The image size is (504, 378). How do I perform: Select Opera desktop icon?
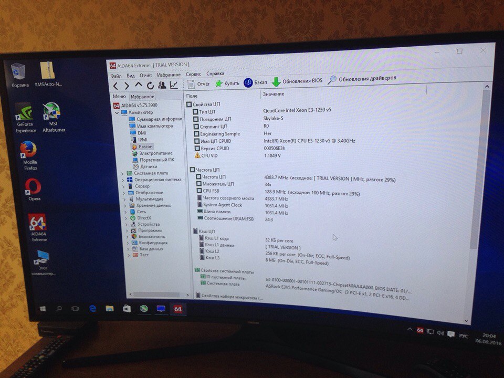pyautogui.click(x=34, y=190)
